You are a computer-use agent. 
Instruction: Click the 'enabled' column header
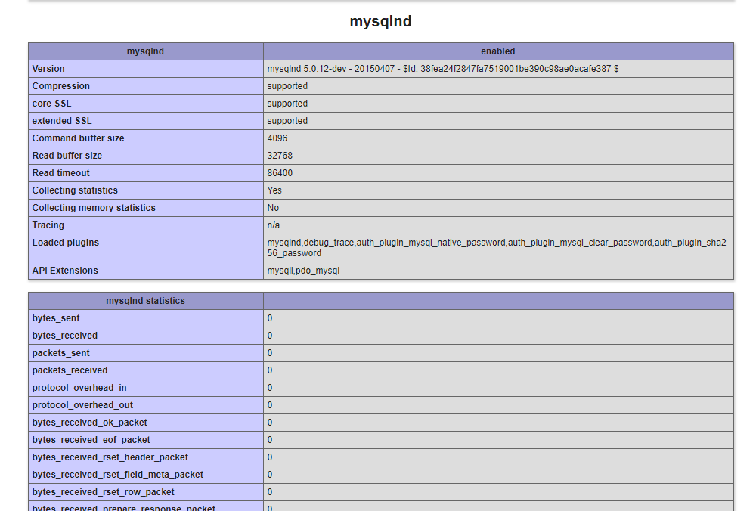point(497,51)
